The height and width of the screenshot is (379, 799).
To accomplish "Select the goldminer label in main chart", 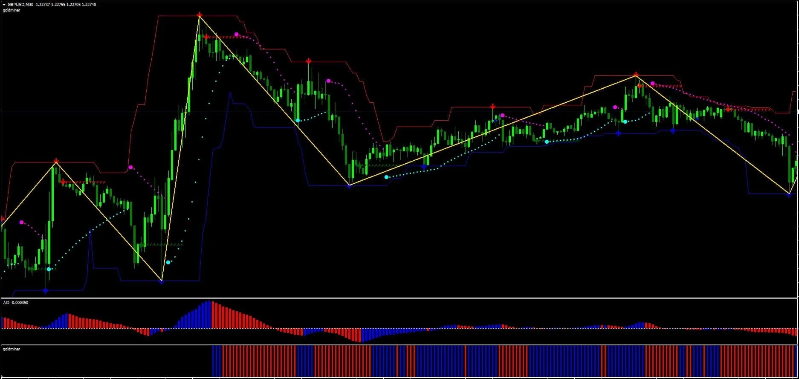I will (x=12, y=10).
